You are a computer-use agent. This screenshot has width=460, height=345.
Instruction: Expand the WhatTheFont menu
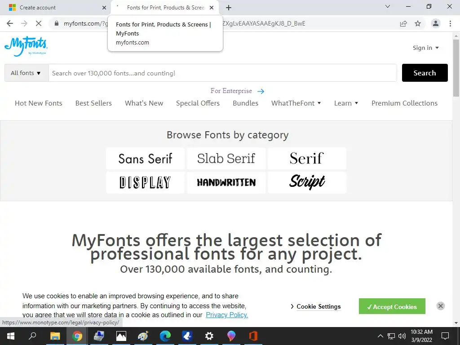coord(296,103)
